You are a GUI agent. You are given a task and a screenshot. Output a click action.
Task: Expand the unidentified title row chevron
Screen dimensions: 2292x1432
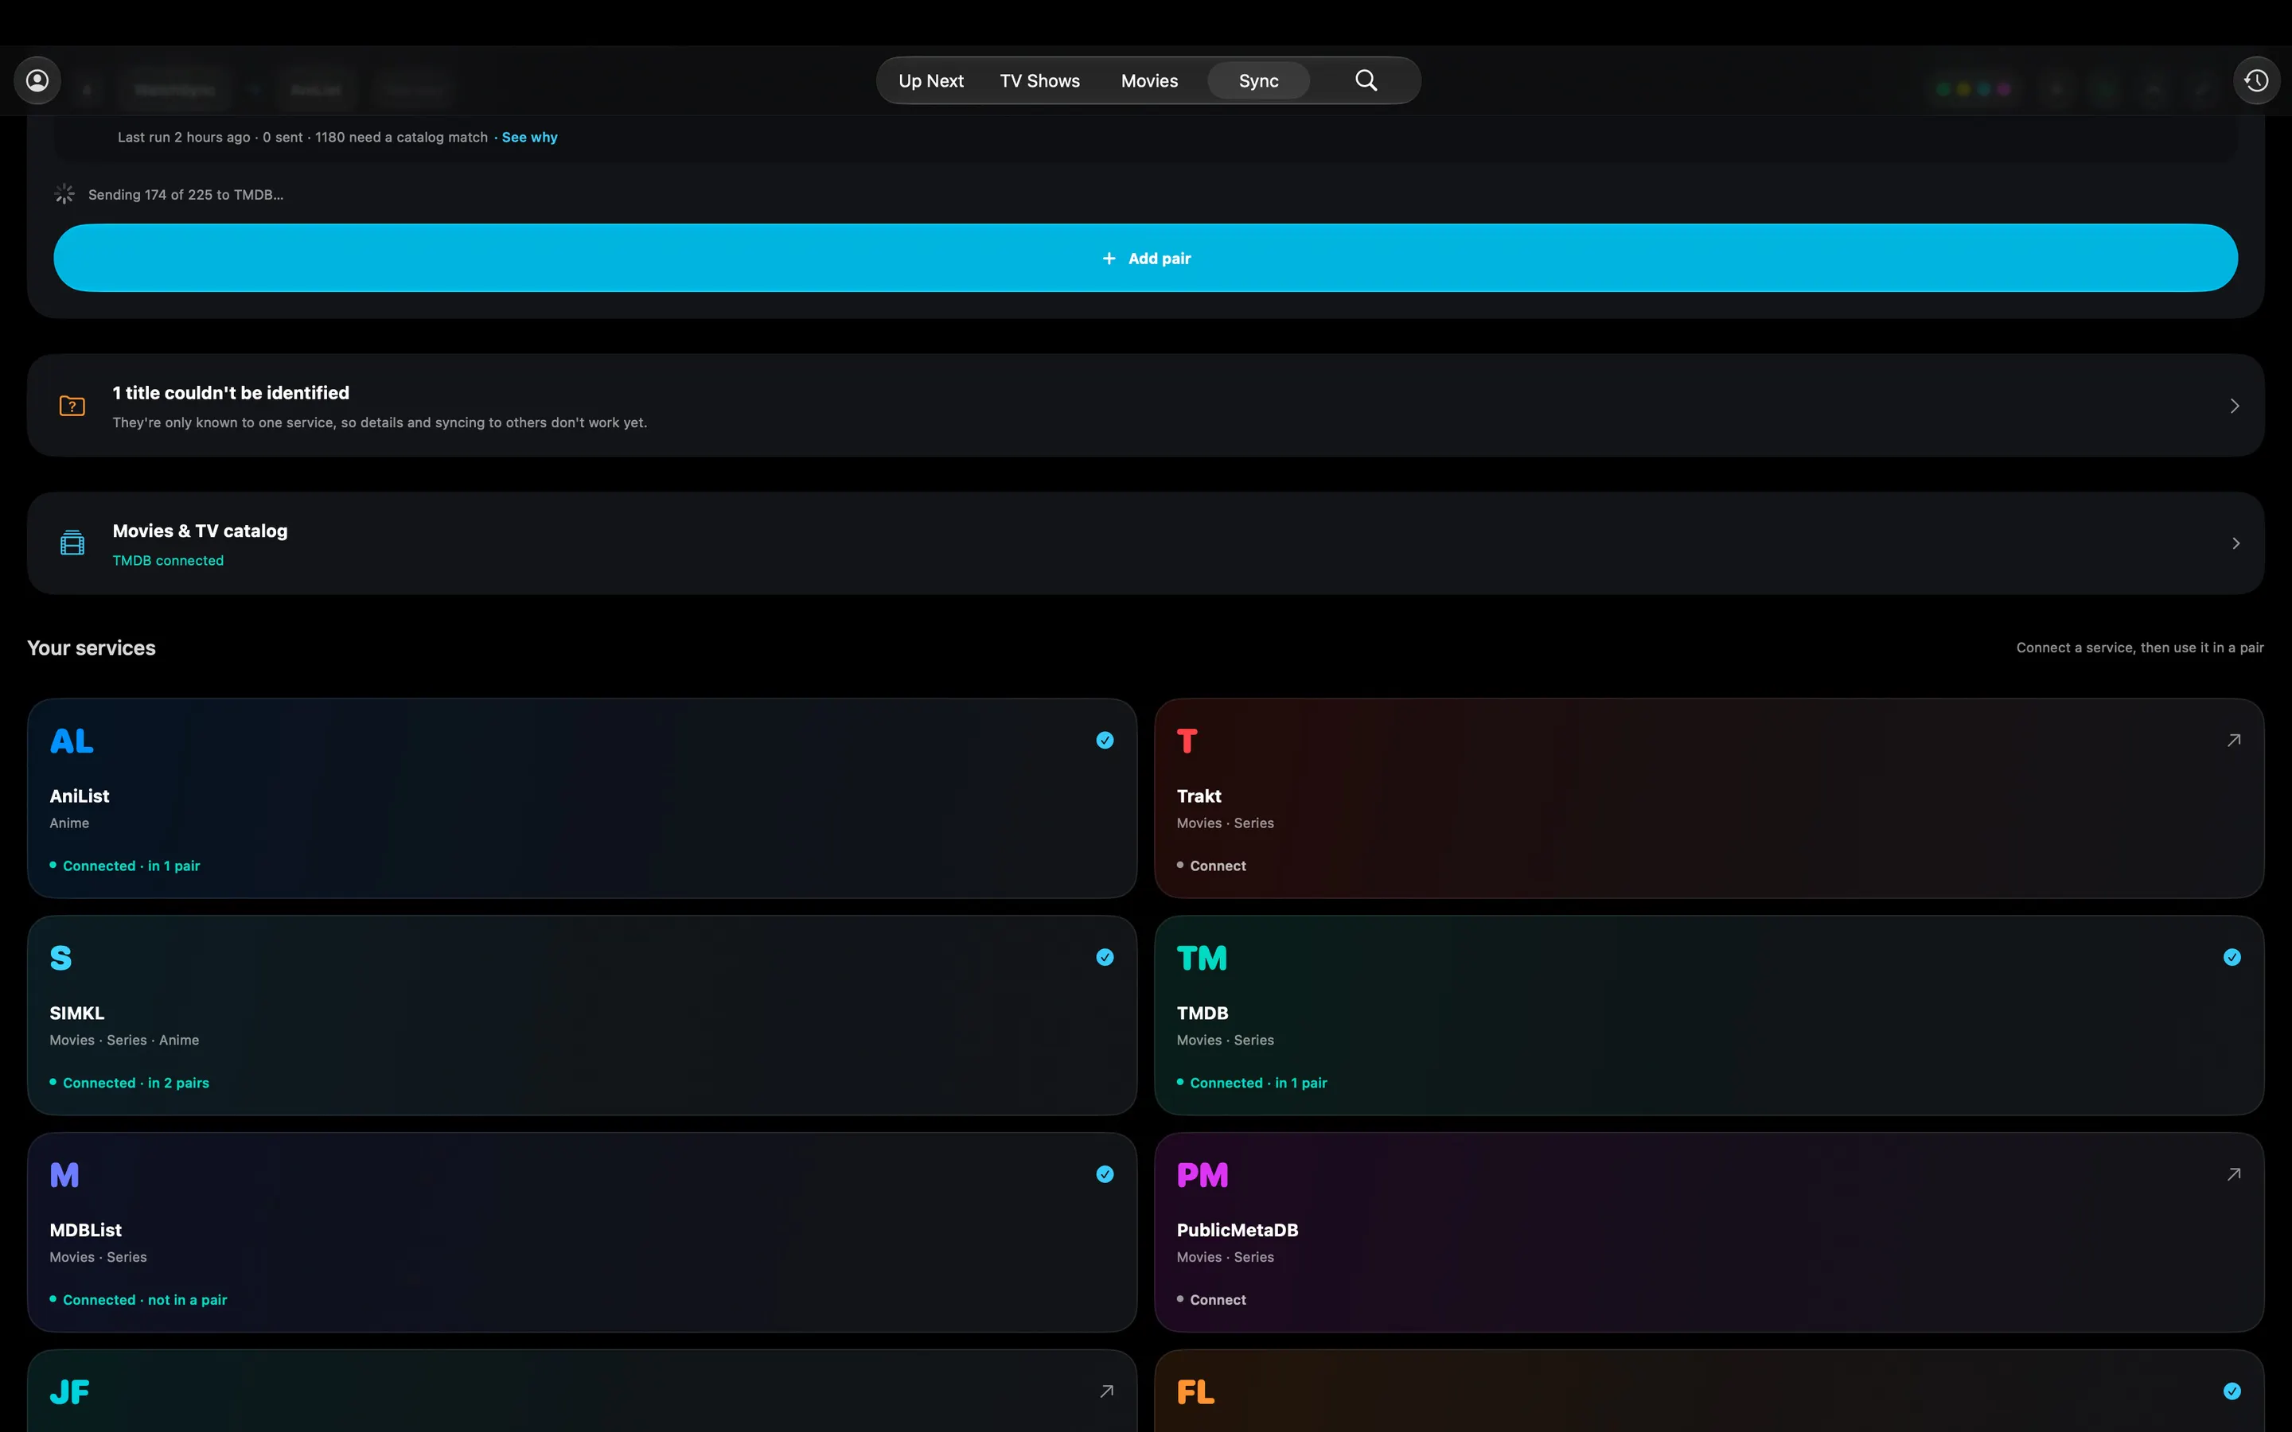click(2234, 407)
